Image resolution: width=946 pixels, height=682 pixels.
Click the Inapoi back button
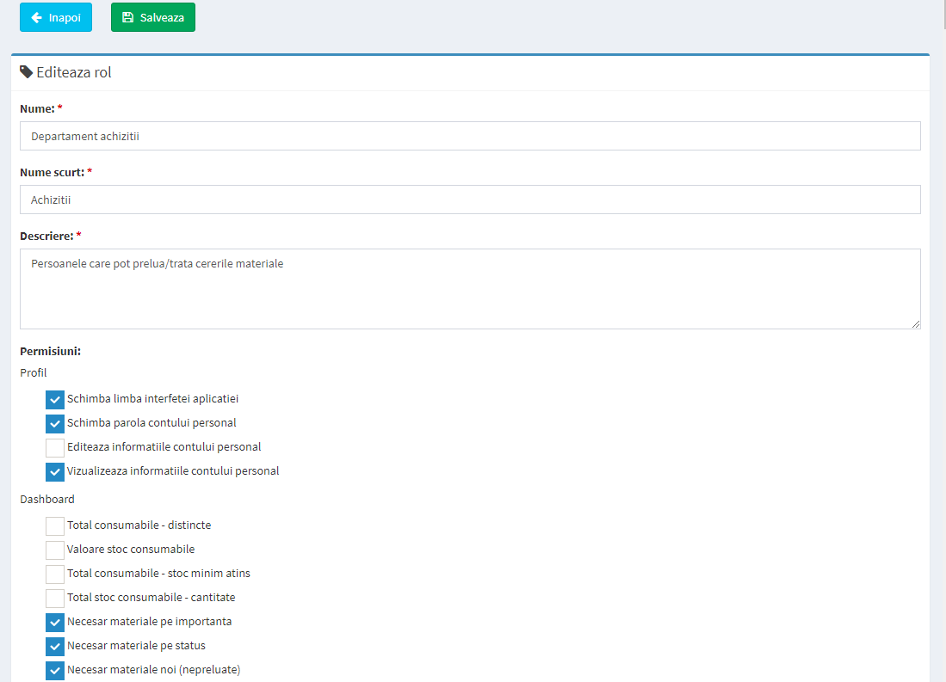click(55, 17)
